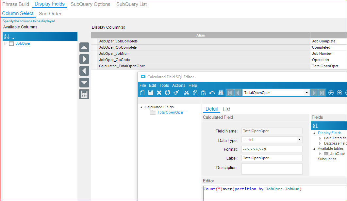Image resolution: width=347 pixels, height=201 pixels.
Task: Switch to the List tab in editor
Action: coord(226,109)
